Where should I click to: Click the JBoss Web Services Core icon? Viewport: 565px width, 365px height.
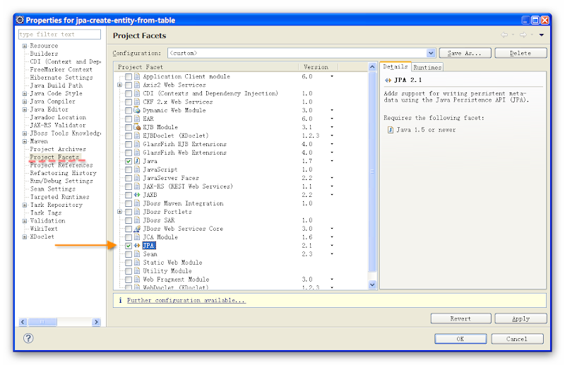137,229
